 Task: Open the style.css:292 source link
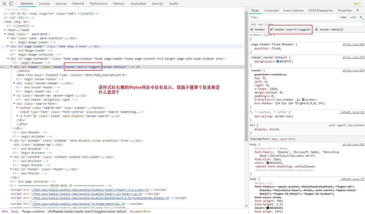(353, 44)
